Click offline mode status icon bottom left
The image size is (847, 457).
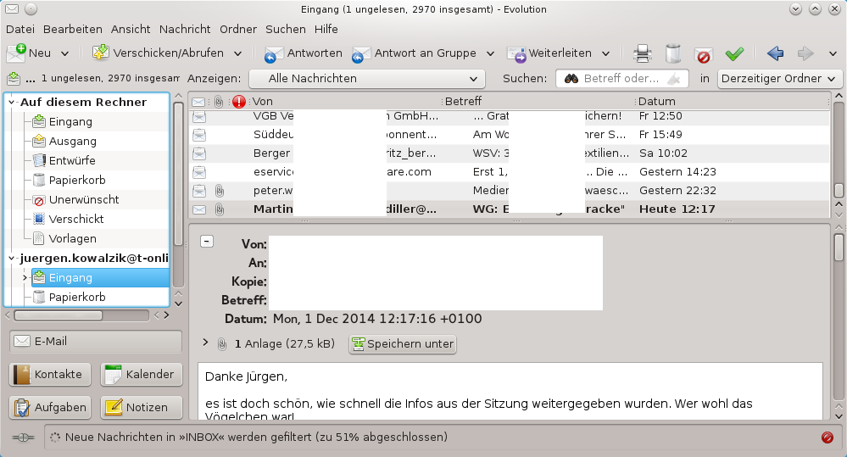tap(23, 437)
